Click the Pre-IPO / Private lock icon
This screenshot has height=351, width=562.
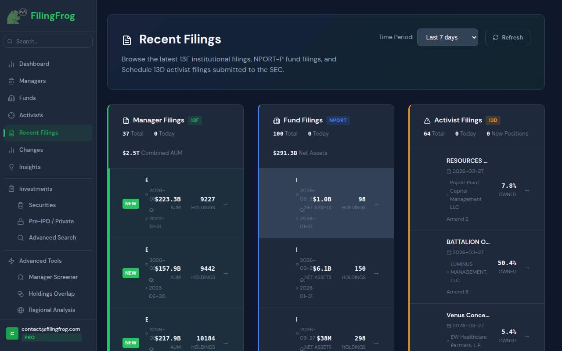tap(21, 222)
